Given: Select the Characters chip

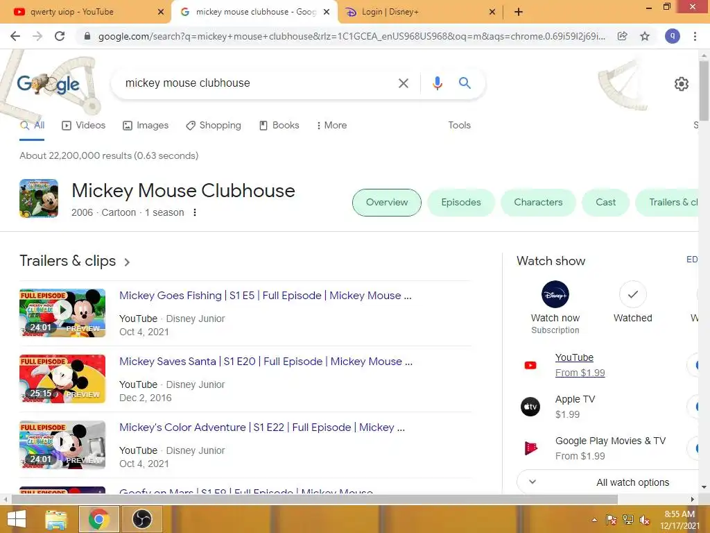Looking at the screenshot, I should 538,203.
